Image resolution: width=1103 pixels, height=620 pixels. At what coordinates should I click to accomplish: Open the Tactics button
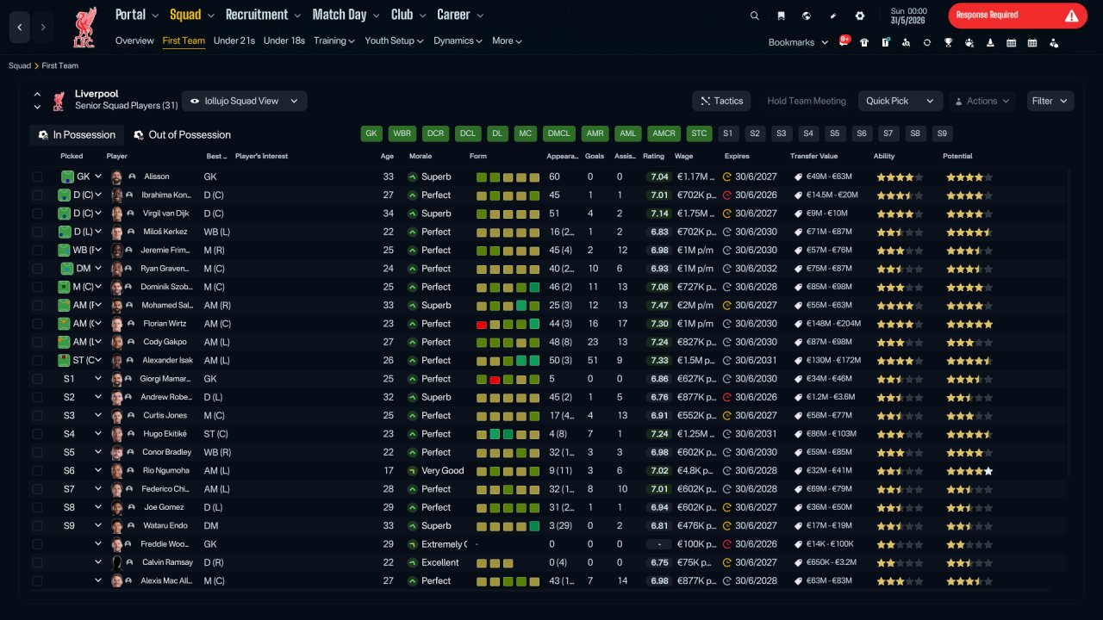point(721,101)
